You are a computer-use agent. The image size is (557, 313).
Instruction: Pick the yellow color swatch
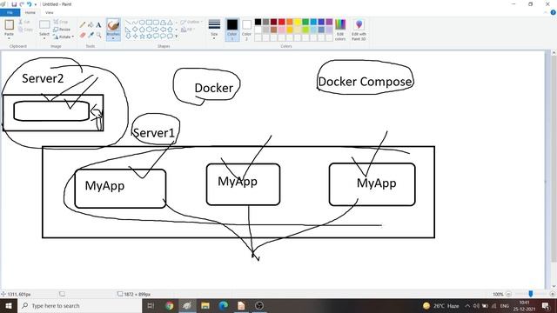[x=298, y=22]
